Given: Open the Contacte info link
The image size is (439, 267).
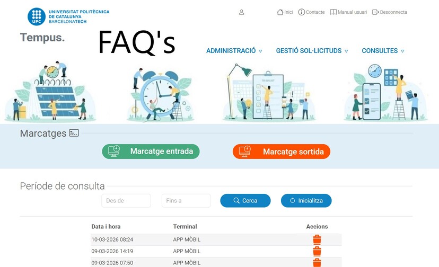Looking at the screenshot, I should pyautogui.click(x=311, y=12).
